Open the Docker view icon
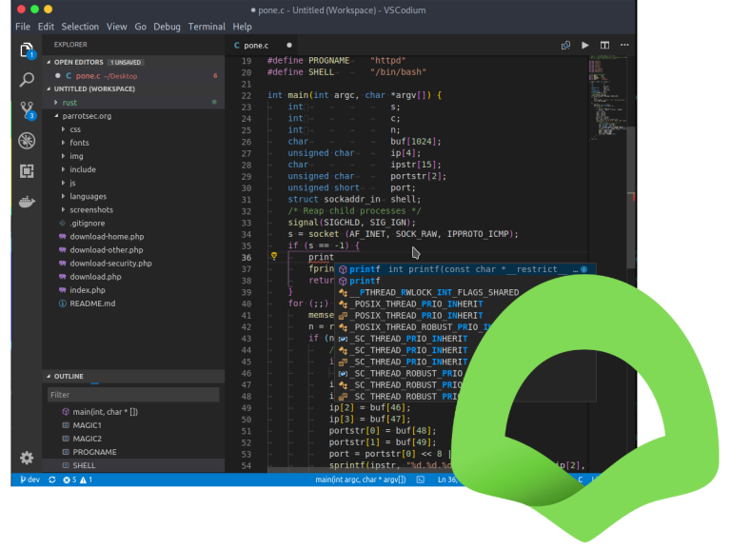731x548 pixels. coord(27,202)
